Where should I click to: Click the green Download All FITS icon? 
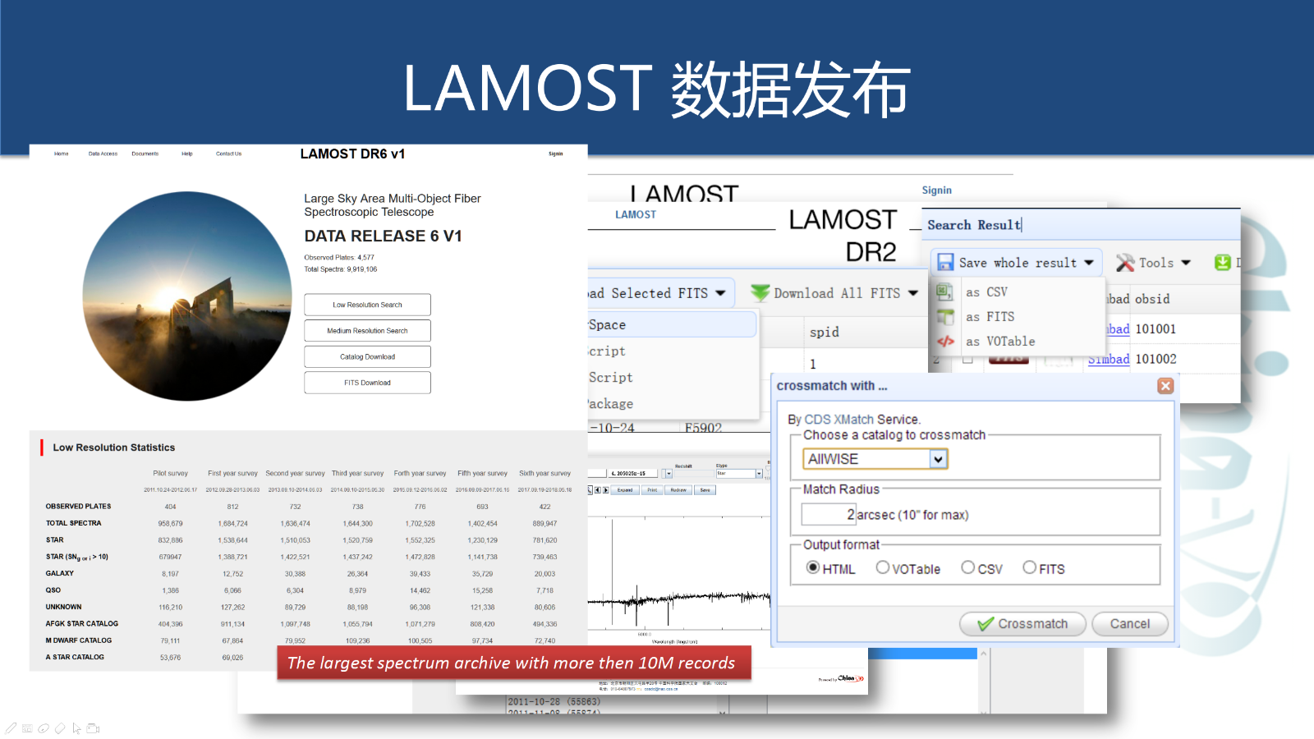[760, 293]
